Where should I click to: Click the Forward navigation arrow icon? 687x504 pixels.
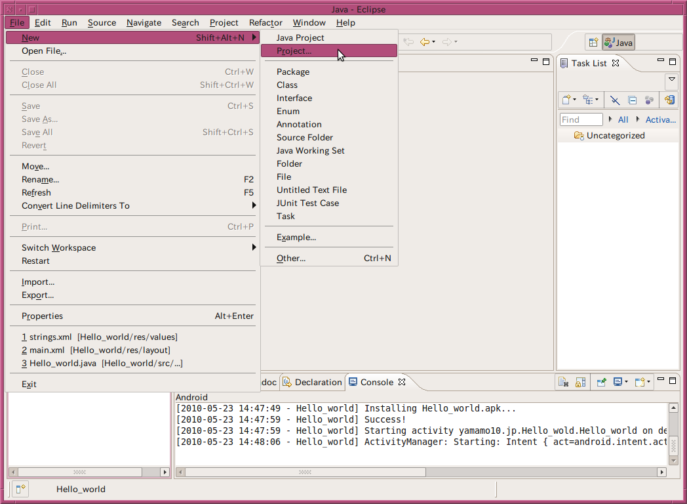pyautogui.click(x=447, y=41)
